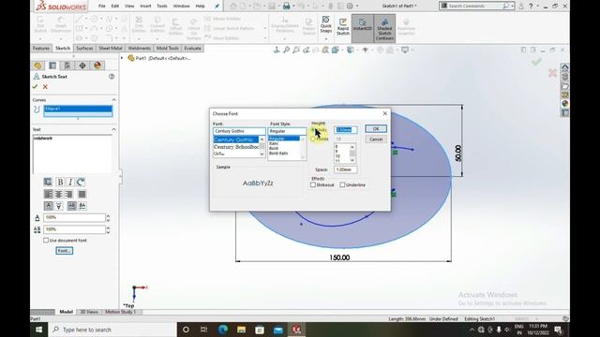Fully justify the sketch text
This screenshot has width=600, height=337.
click(x=82, y=194)
